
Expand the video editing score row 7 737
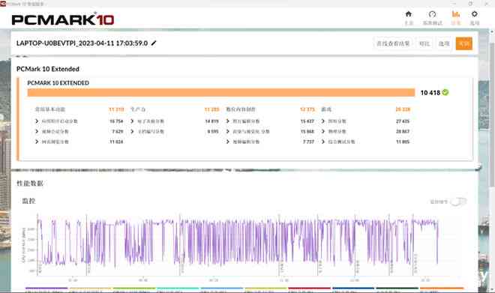pos(270,142)
